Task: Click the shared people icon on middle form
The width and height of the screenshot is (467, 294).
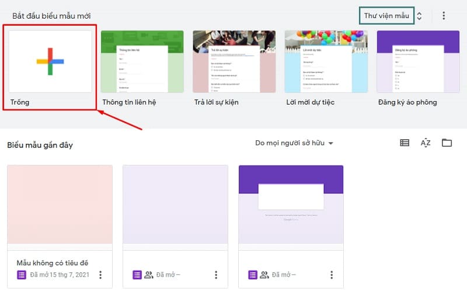Action: click(149, 275)
